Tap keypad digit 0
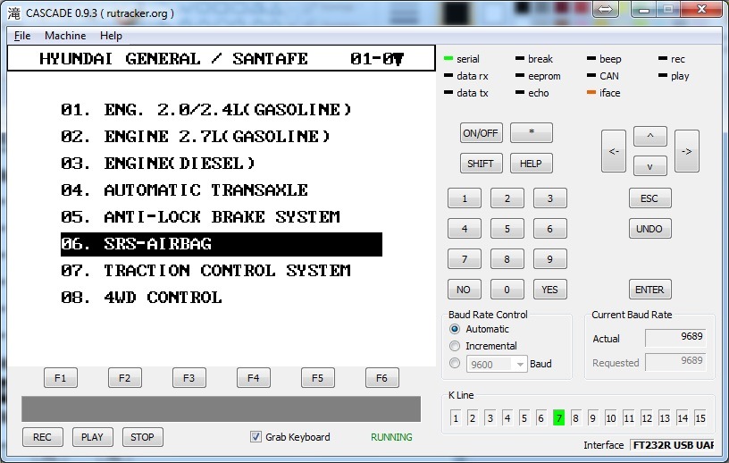 [507, 290]
